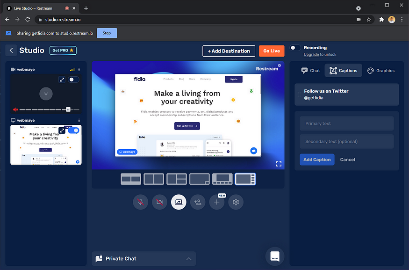This screenshot has width=409, height=270.
Task: Expand the webmaye screen share source
Action: tap(62, 130)
